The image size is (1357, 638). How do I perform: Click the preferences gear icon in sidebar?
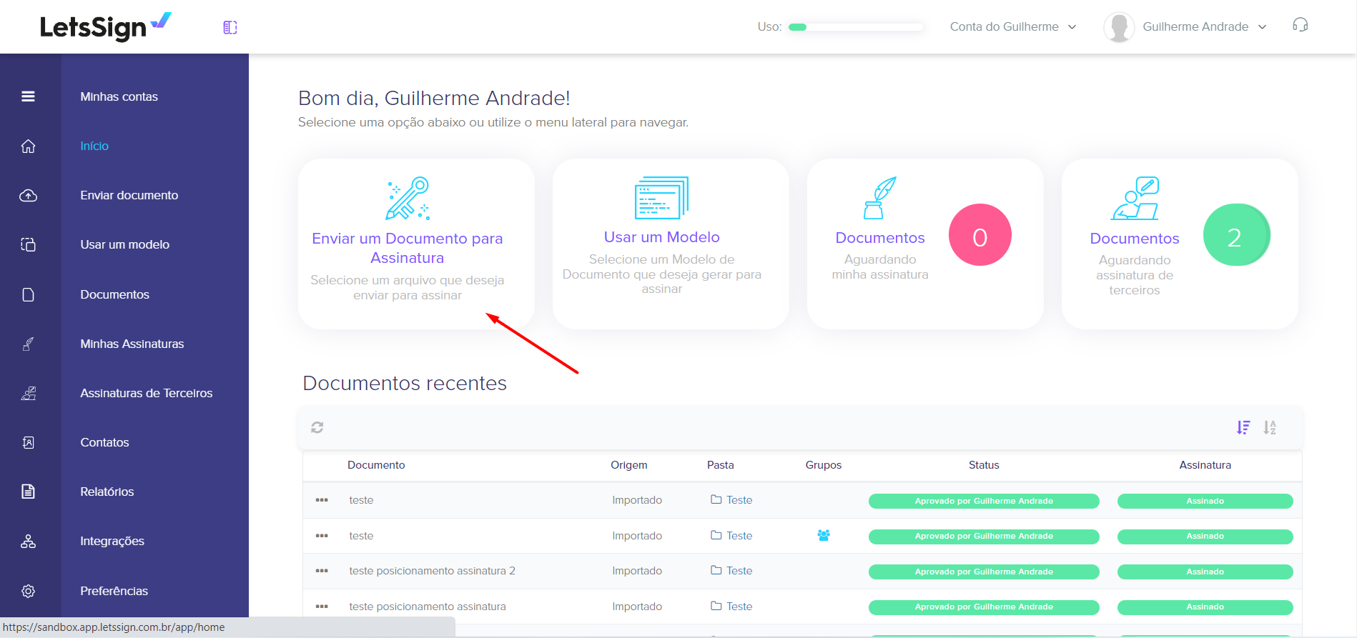pos(28,591)
